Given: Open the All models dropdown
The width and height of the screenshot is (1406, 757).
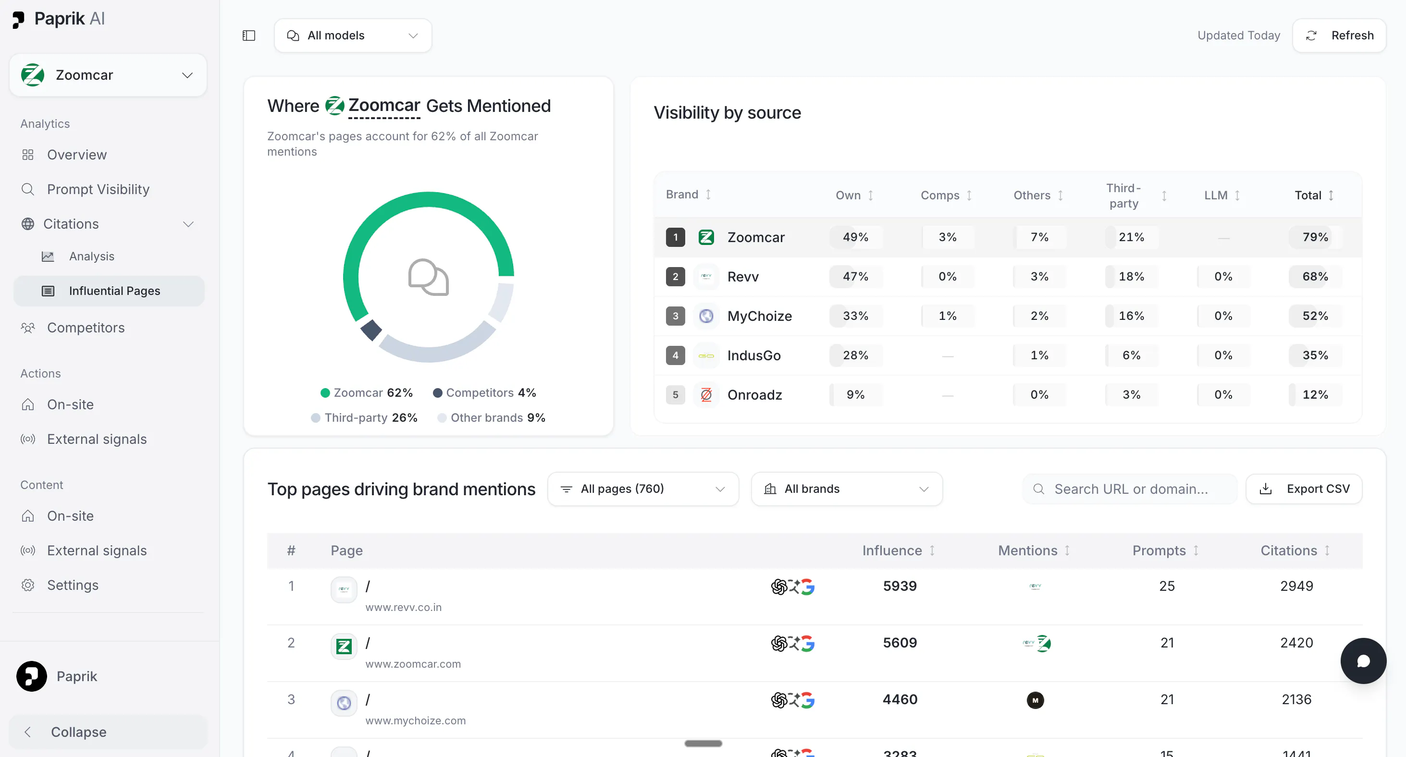Looking at the screenshot, I should pyautogui.click(x=353, y=36).
